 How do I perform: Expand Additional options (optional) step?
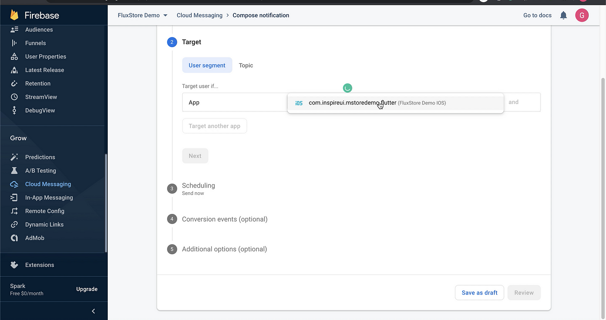[224, 249]
